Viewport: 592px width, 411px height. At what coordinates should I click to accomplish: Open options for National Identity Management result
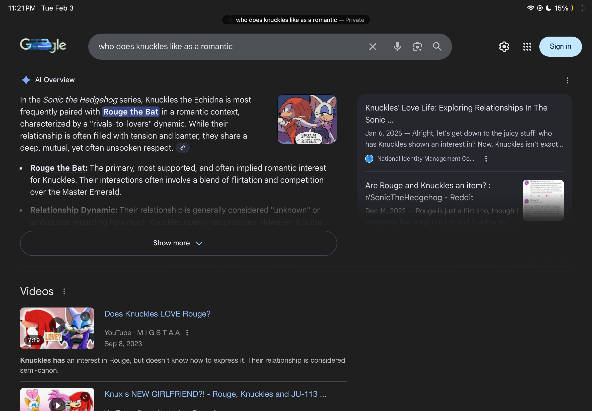point(486,159)
